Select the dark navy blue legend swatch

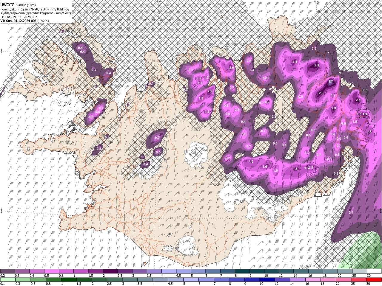point(267,279)
